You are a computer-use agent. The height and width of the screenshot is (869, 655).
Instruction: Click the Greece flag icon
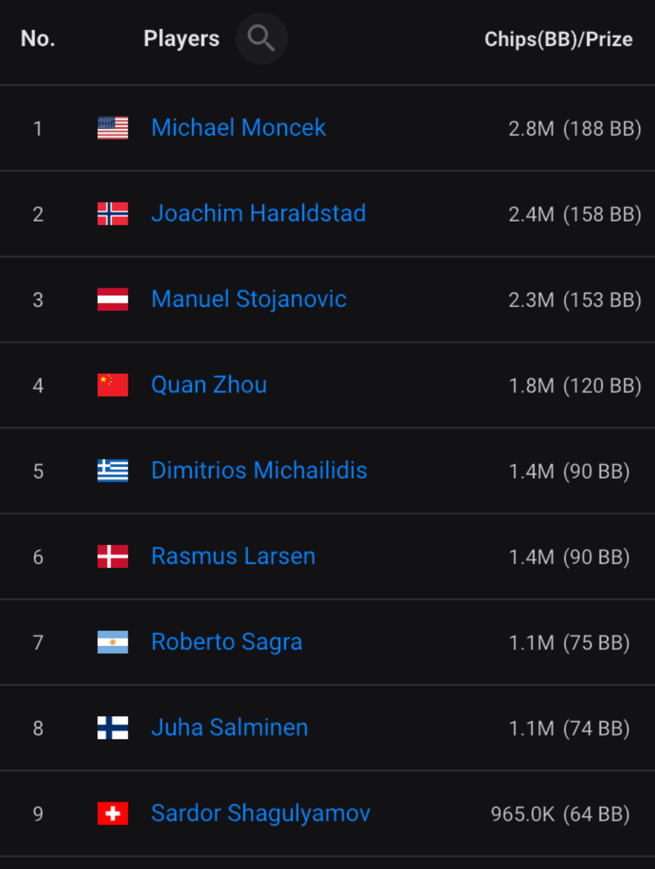click(x=113, y=470)
